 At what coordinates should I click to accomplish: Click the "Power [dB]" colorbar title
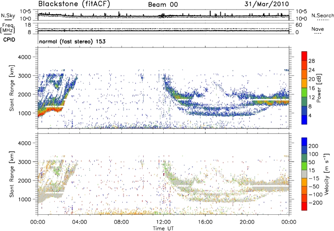(319, 88)
